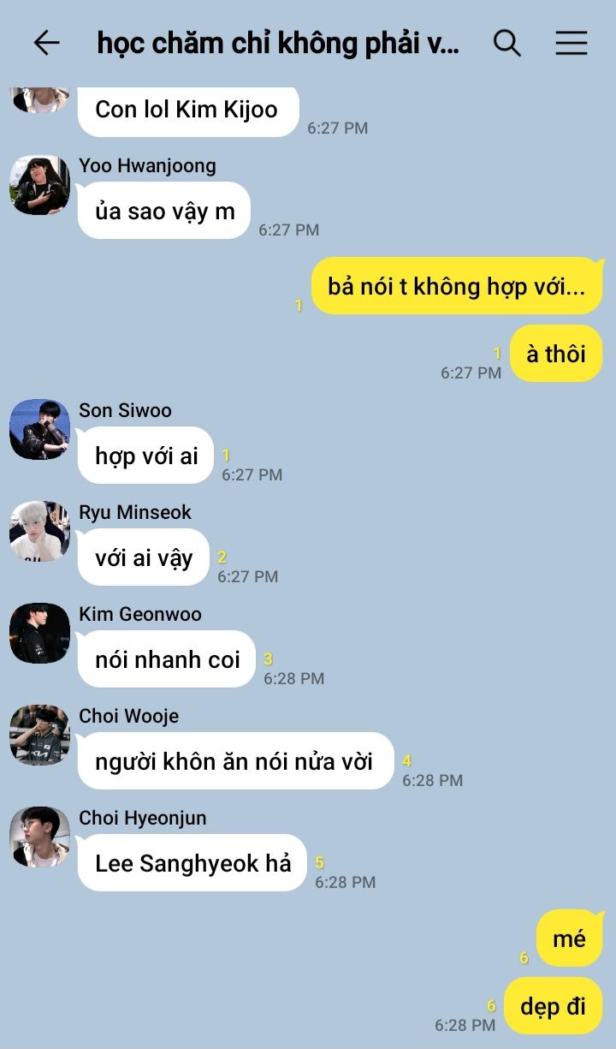Click the "nói nhanh coi" bubble
Image resolution: width=616 pixels, height=1049 pixels.
(x=167, y=659)
